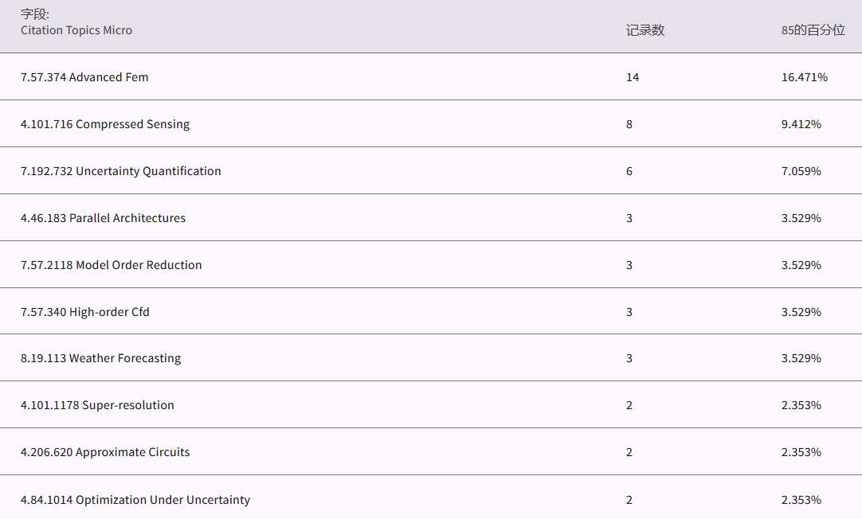Click record count 8 for Compressed Sensing
Screen dimensions: 862x519
coord(629,124)
